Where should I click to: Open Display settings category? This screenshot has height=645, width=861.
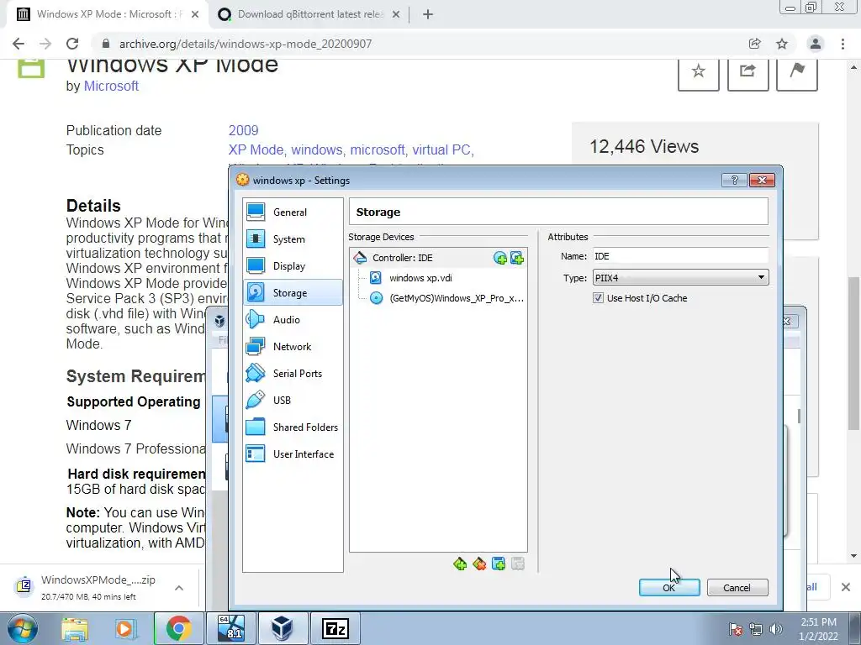293,266
